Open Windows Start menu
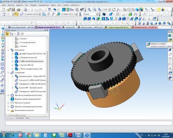The width and height of the screenshot is (173, 138). click(4, 135)
